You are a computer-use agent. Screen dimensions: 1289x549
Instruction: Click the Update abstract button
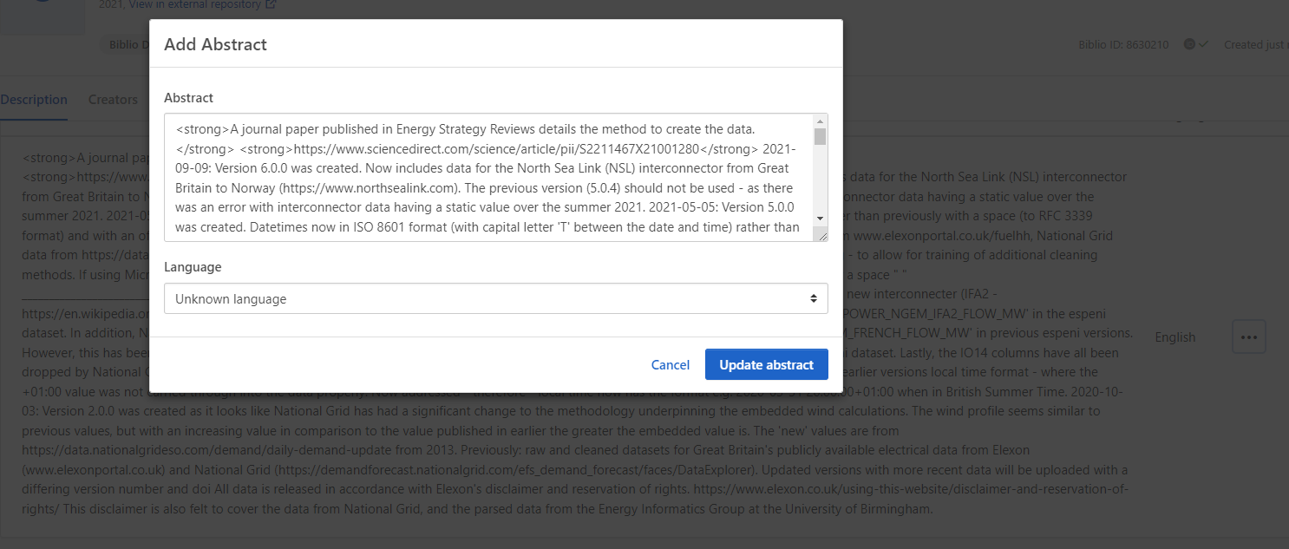766,365
